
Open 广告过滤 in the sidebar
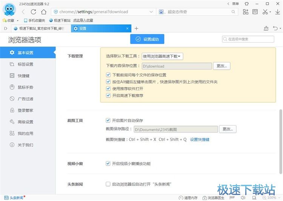pos(28,99)
